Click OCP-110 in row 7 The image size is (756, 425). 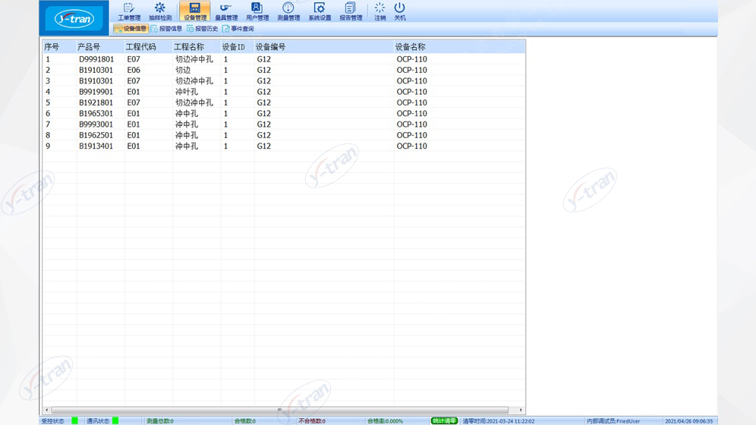pyautogui.click(x=411, y=124)
